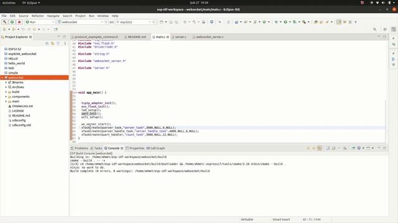Viewport: 398px width, 223px height.
Task: Open the File menu
Action: (4, 15)
